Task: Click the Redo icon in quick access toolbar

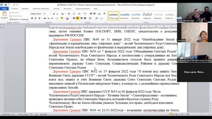Action: click(x=14, y=5)
